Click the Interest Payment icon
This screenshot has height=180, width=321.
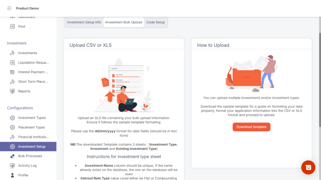tap(13, 72)
